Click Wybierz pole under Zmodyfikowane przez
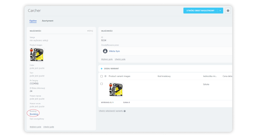This screenshot has height=138, width=257. point(107,59)
